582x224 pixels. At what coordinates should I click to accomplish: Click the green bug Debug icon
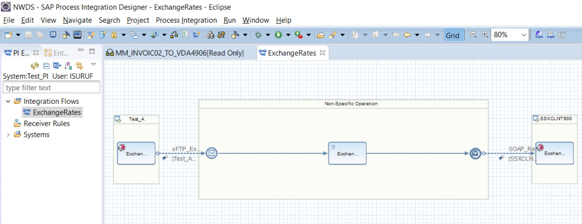click(258, 35)
